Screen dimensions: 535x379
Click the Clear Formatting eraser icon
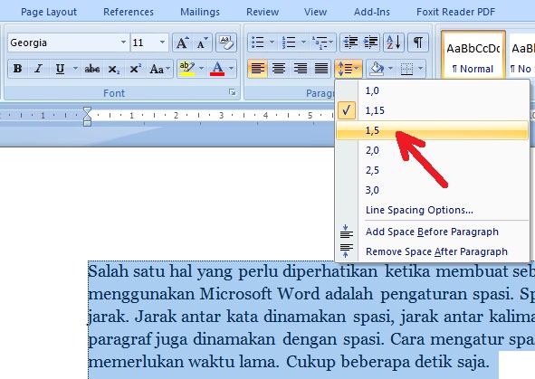pos(226,43)
